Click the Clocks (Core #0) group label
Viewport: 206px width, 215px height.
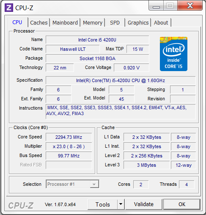tap(31, 127)
